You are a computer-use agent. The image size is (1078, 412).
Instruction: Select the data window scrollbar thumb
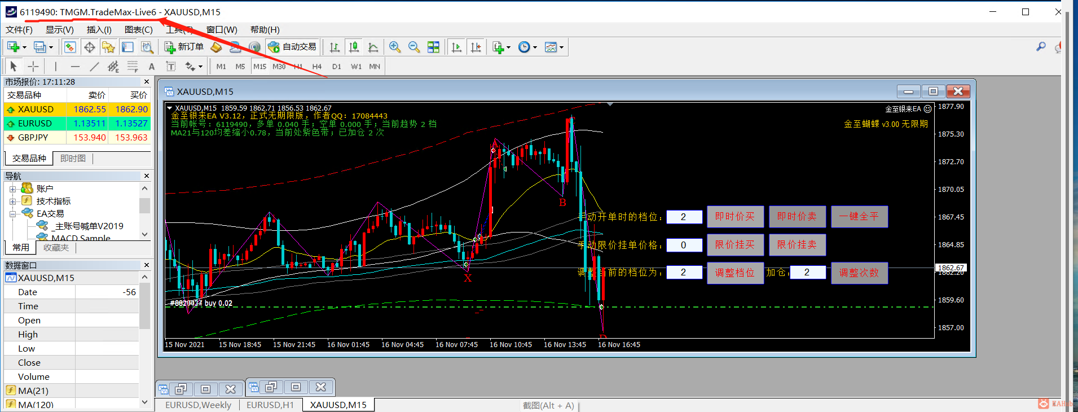click(x=144, y=306)
